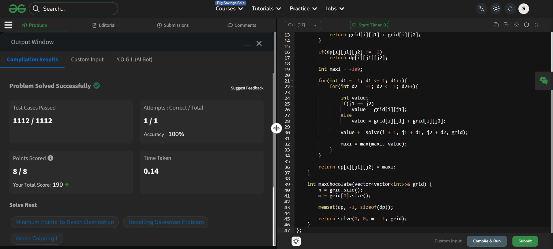Reset code with the refresh icon
This screenshot has height=249, width=553.
tap(526, 25)
